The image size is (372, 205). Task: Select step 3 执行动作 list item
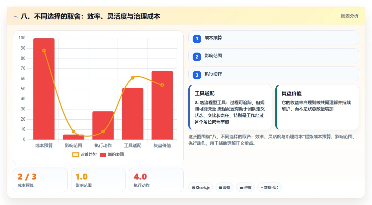tap(274, 74)
